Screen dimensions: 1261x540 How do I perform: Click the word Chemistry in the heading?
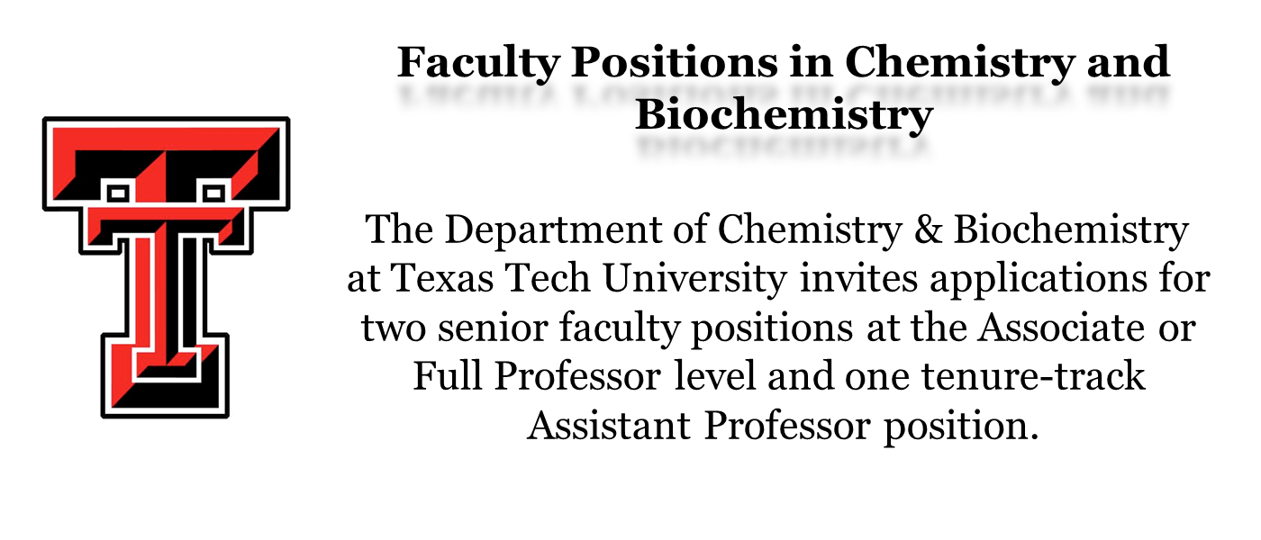coord(959,63)
